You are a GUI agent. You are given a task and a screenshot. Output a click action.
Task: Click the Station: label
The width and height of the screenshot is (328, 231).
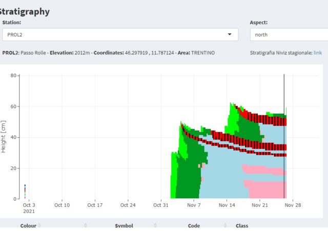coord(12,23)
